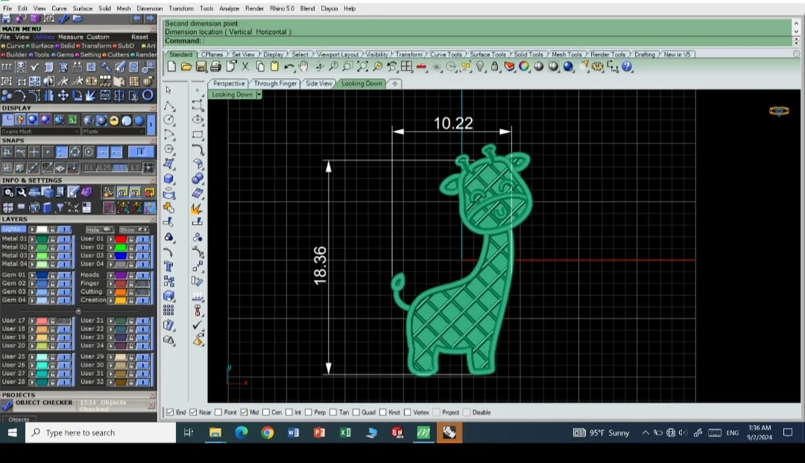Expand the arrow next to User 01 layer
This screenshot has width=805, height=463.
coord(110,239)
